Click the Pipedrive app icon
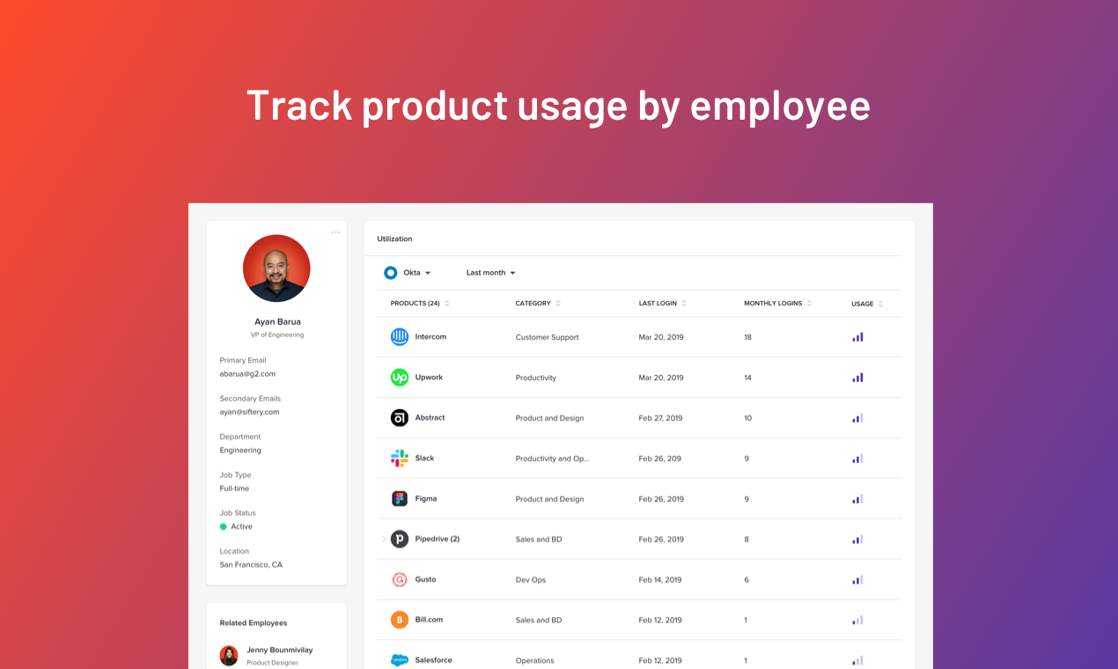Screen dimensions: 1118x669 [400, 540]
